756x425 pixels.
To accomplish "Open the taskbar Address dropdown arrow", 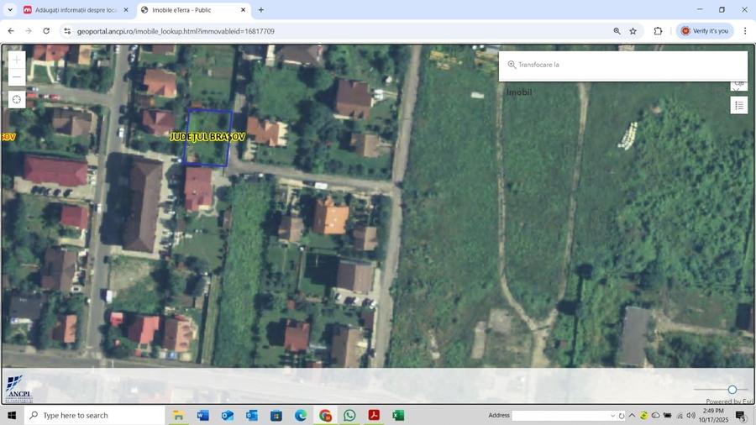I will [612, 416].
